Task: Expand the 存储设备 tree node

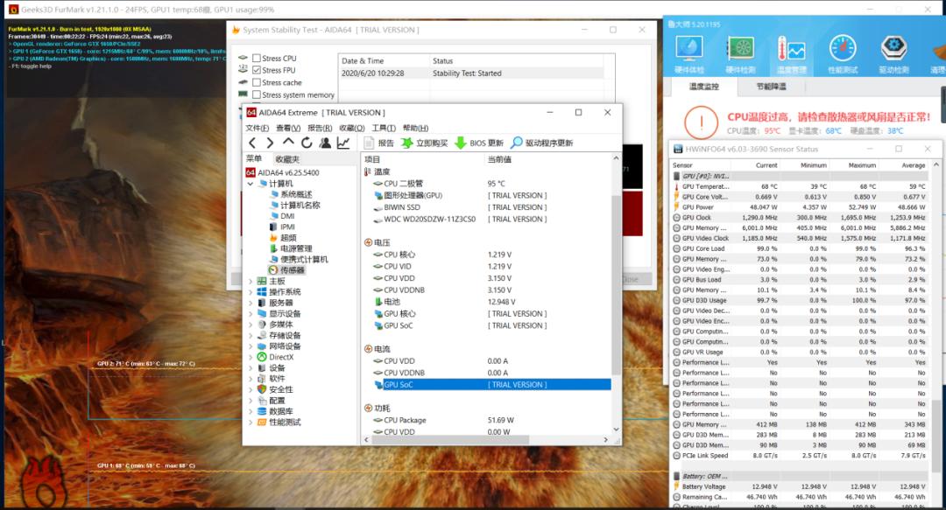Action: coord(251,335)
